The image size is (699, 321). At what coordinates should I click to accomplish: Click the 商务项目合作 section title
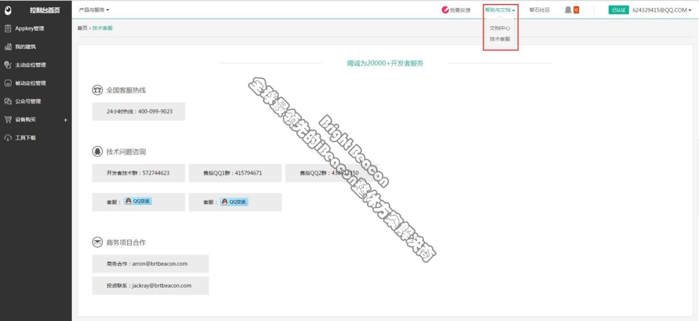(126, 242)
